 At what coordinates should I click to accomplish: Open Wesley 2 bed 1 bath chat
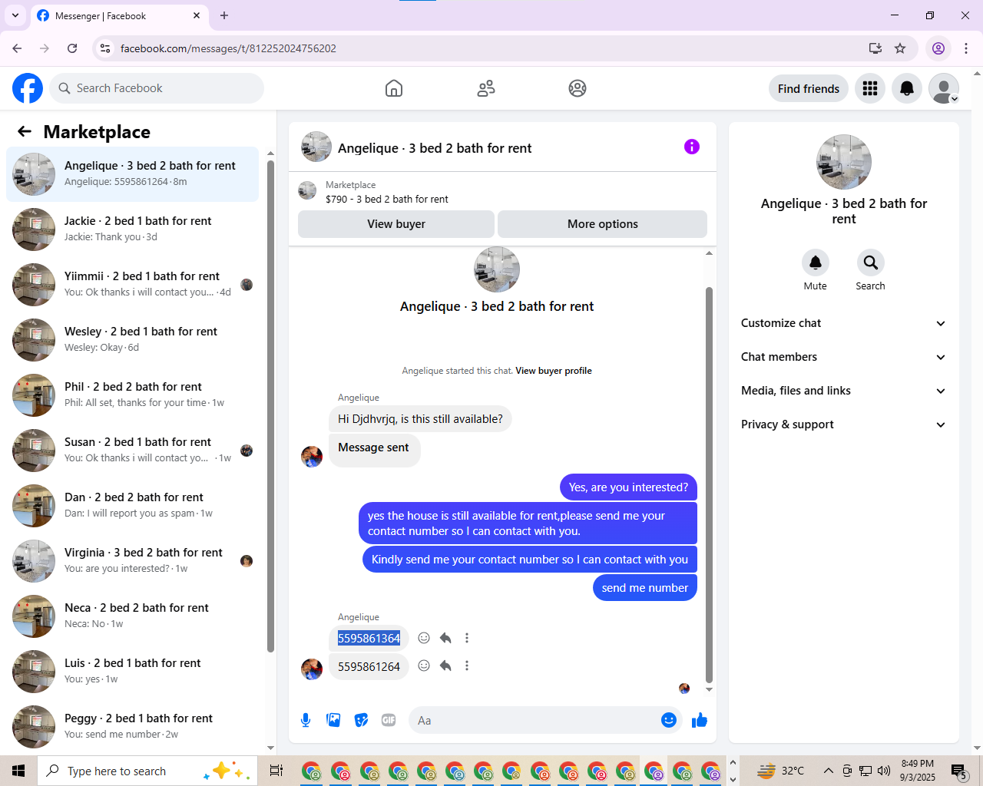(x=133, y=340)
